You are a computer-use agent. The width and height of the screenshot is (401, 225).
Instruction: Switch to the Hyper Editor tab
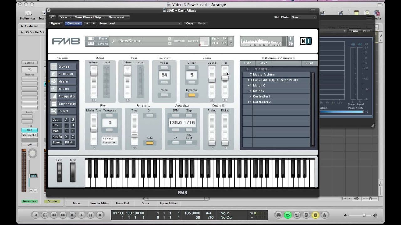coord(169,203)
